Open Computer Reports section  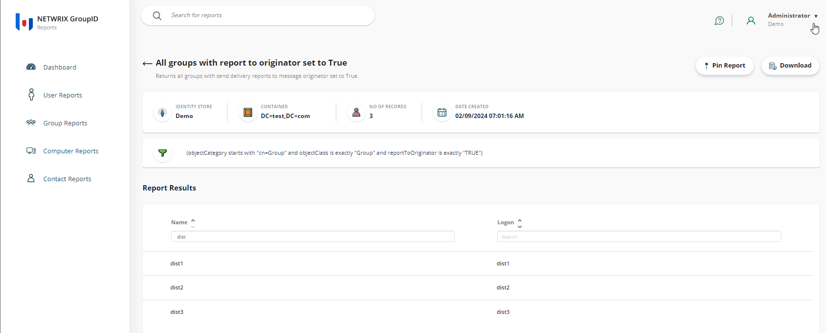point(71,151)
